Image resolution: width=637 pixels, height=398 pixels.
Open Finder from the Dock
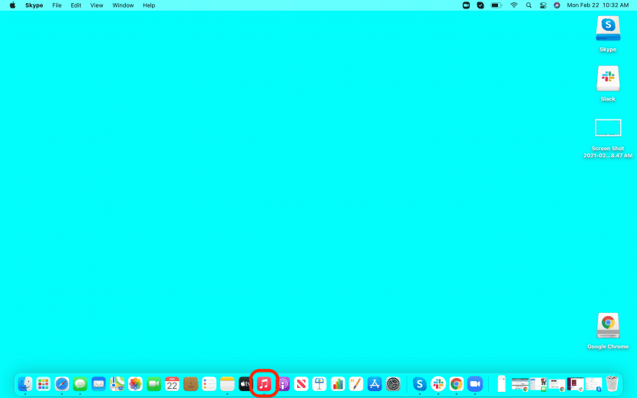click(x=25, y=383)
